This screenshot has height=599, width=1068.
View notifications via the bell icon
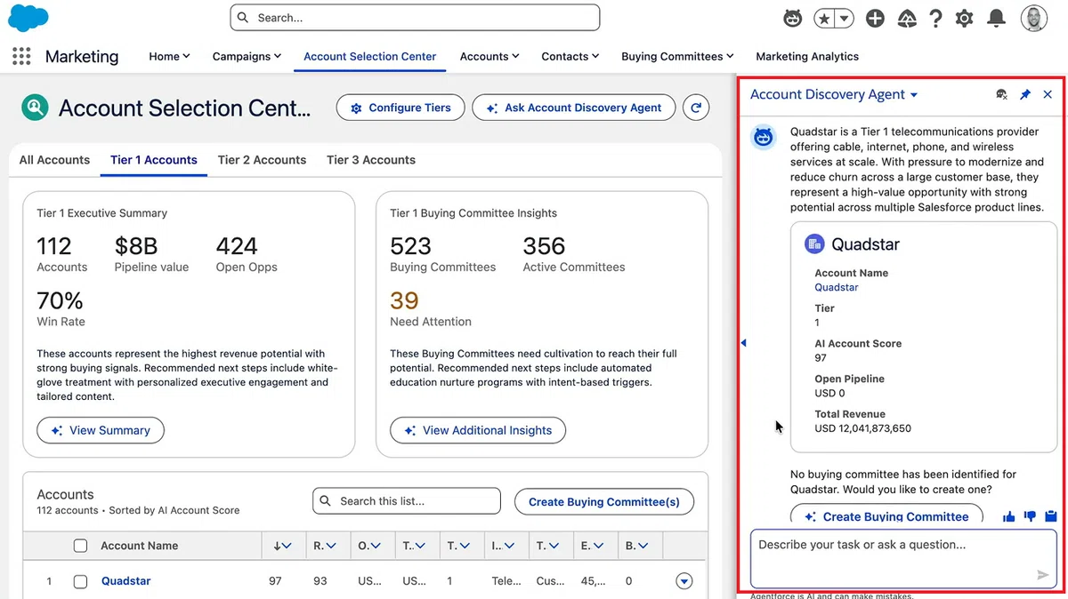tap(997, 18)
